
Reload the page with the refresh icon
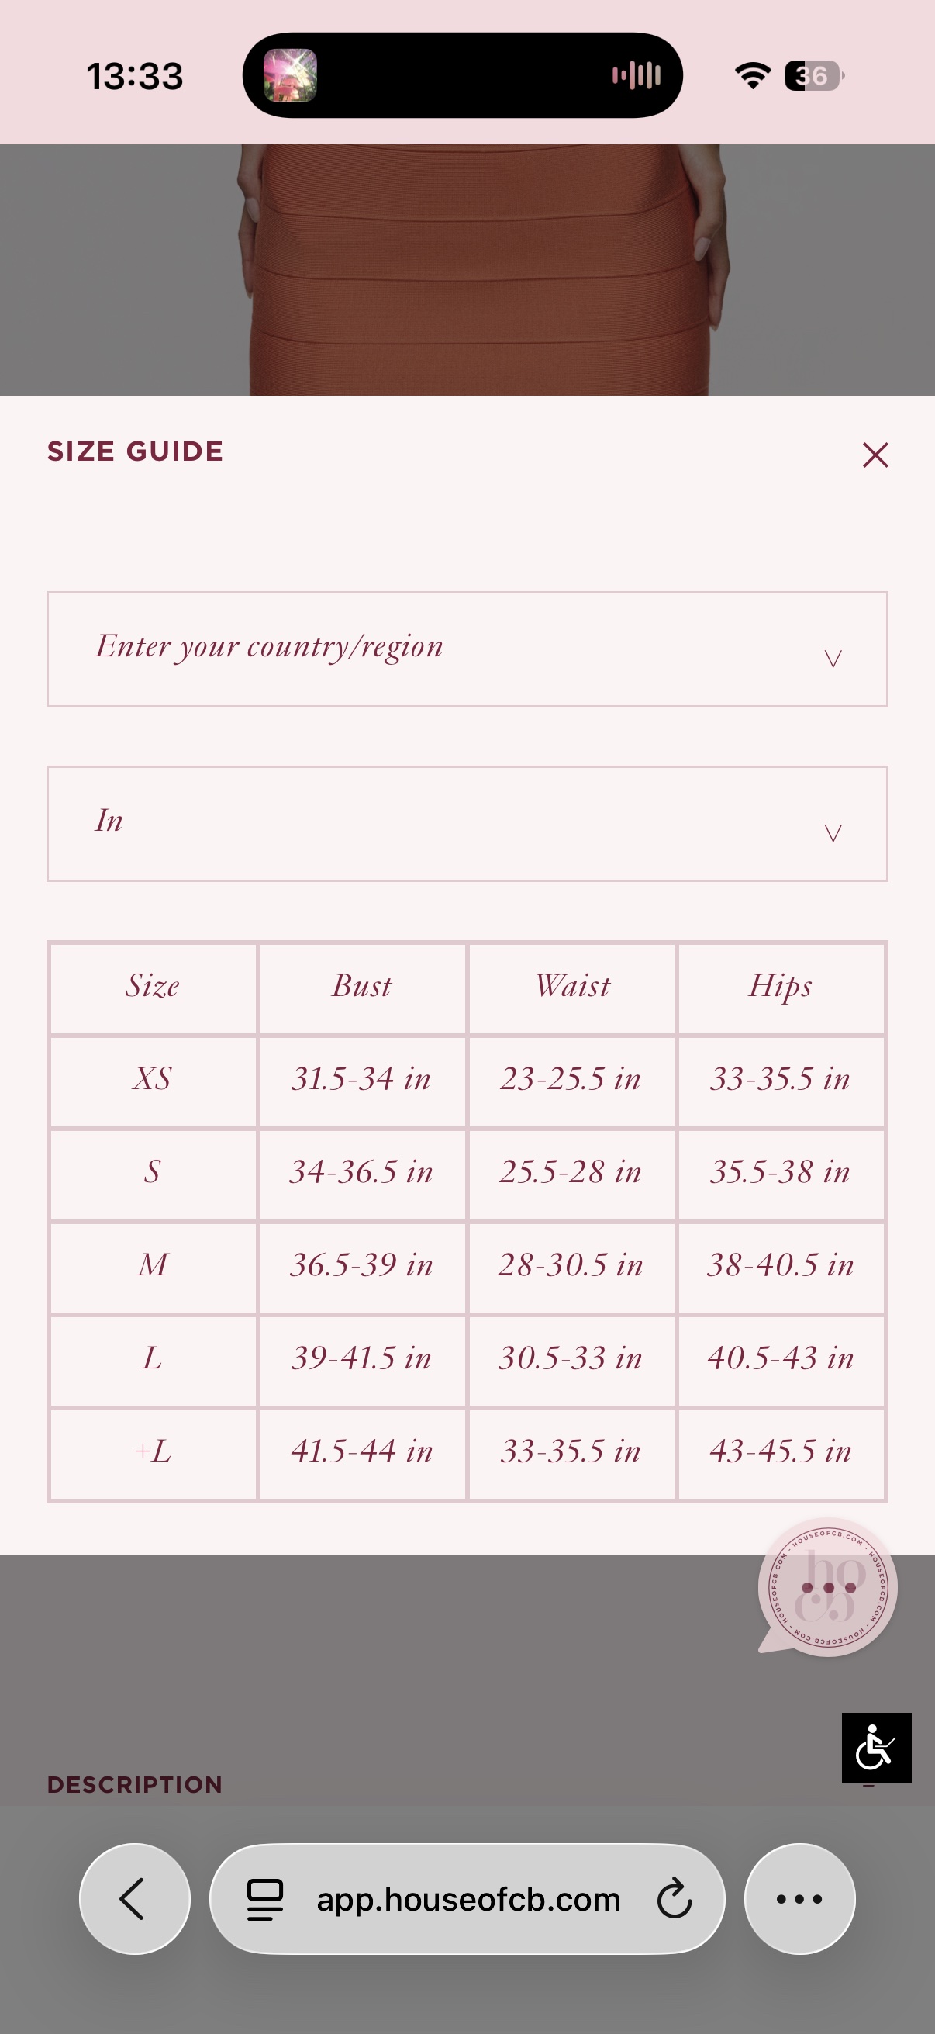[x=674, y=1898]
